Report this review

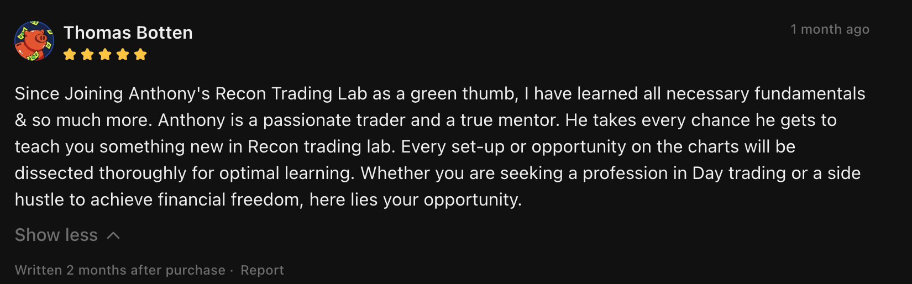click(x=262, y=270)
